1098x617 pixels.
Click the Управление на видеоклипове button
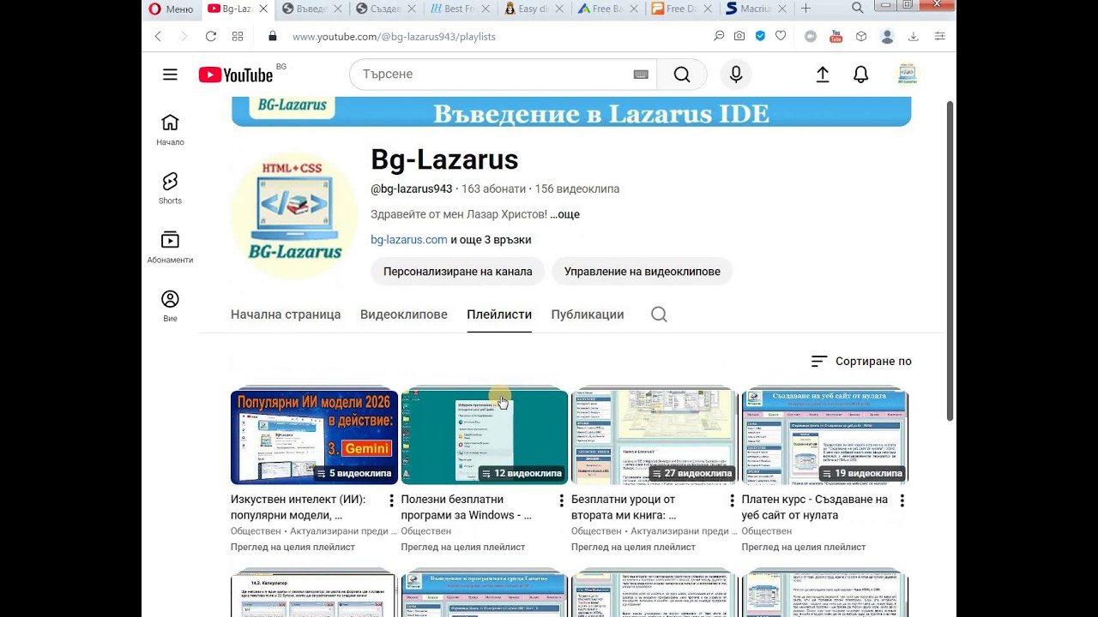click(x=643, y=272)
